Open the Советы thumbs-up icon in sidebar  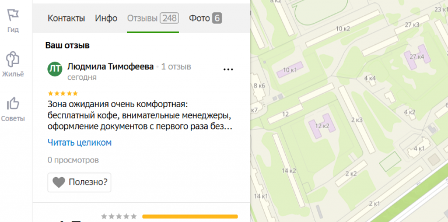click(x=13, y=104)
